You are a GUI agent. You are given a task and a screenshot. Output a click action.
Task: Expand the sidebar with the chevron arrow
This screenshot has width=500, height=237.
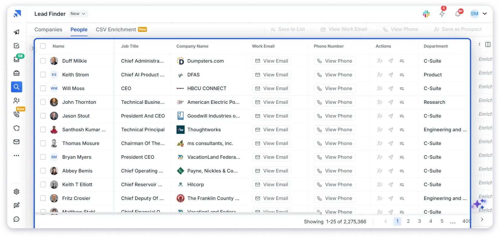(33, 48)
